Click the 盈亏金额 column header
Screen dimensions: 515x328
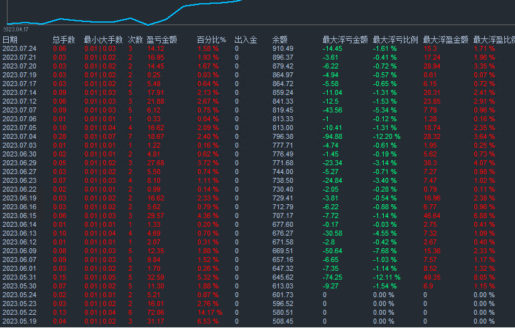coord(161,40)
